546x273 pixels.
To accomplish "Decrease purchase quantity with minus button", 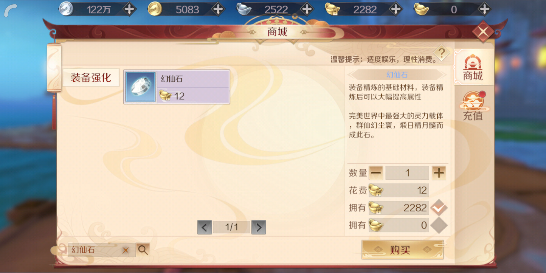I will coord(376,173).
